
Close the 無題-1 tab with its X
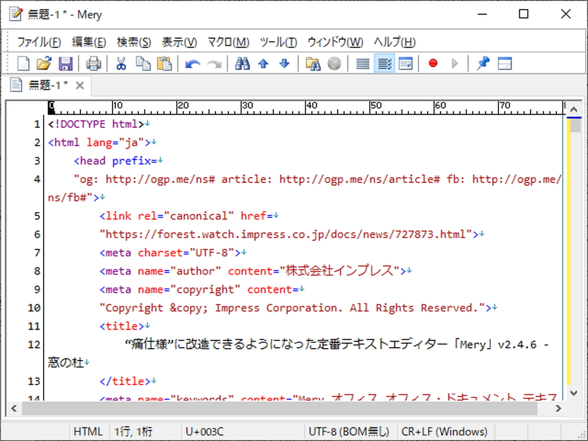coord(79,86)
